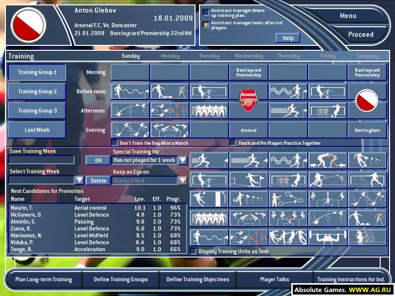Viewport: 395px width, 296px height.
Task: Select the Wednesday day header
Action: pos(249,56)
